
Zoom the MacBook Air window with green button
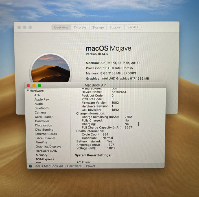(x=39, y=86)
